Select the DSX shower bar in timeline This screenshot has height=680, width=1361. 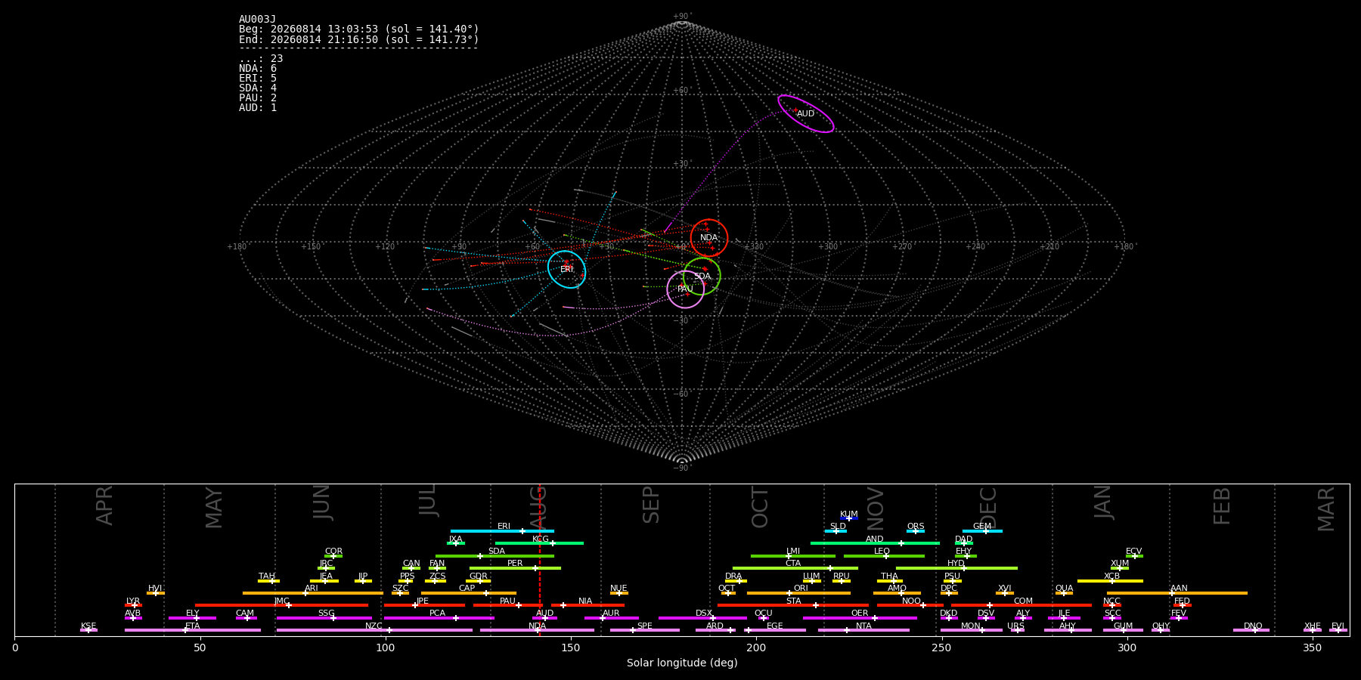point(702,618)
